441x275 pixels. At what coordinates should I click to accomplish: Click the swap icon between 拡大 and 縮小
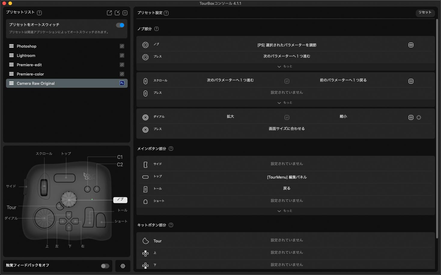(x=287, y=117)
